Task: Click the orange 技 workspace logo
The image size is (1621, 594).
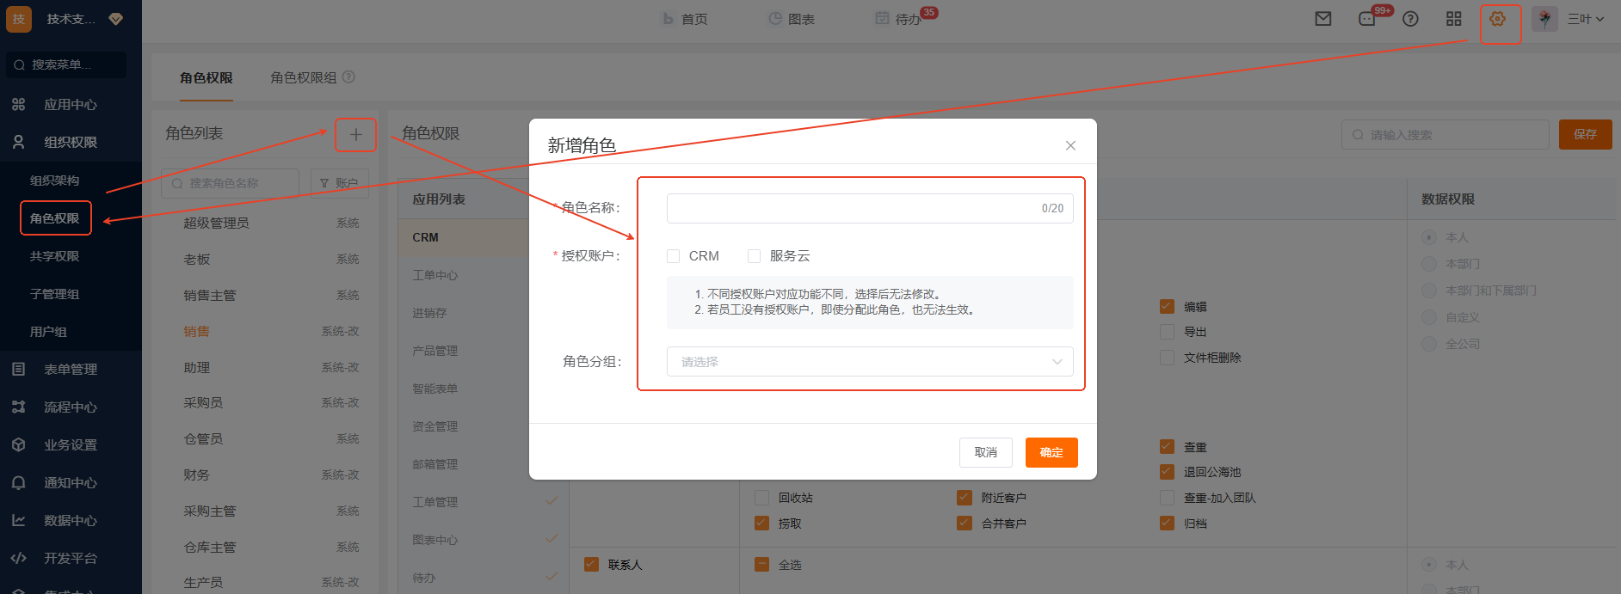Action: click(19, 19)
